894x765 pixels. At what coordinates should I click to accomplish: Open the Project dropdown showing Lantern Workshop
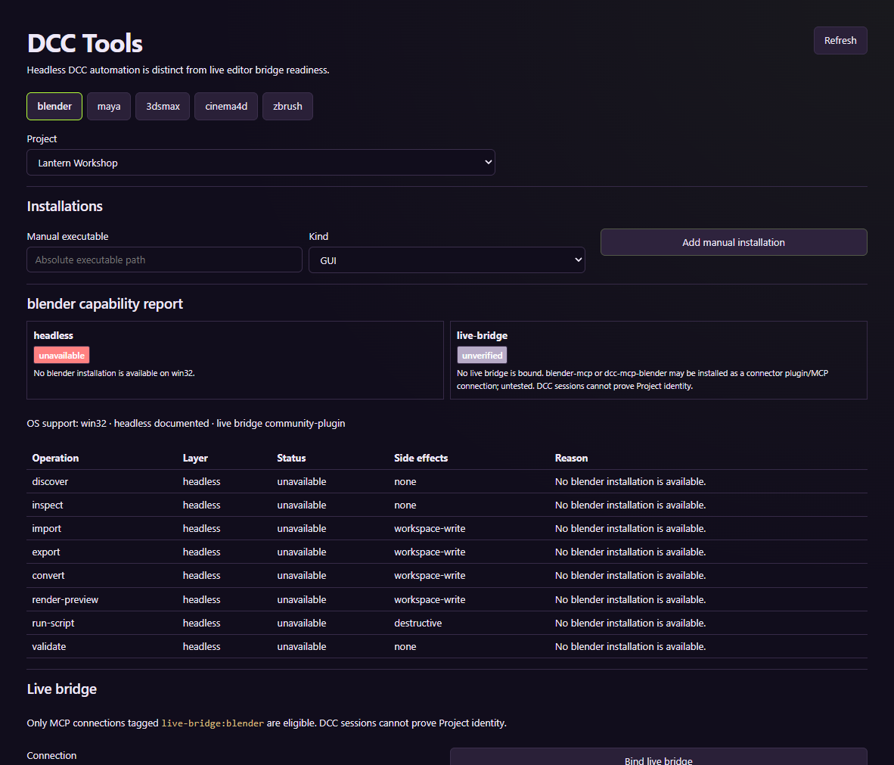point(260,163)
